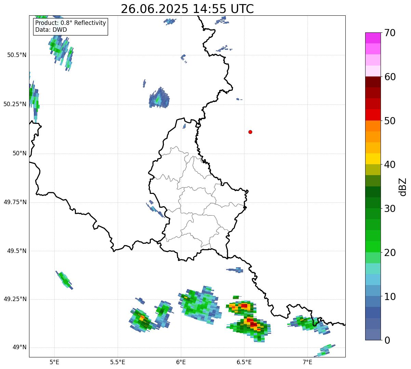This screenshot has width=411, height=369.
Task: Click the '50.5°N' latitude label
Action: (17, 55)
